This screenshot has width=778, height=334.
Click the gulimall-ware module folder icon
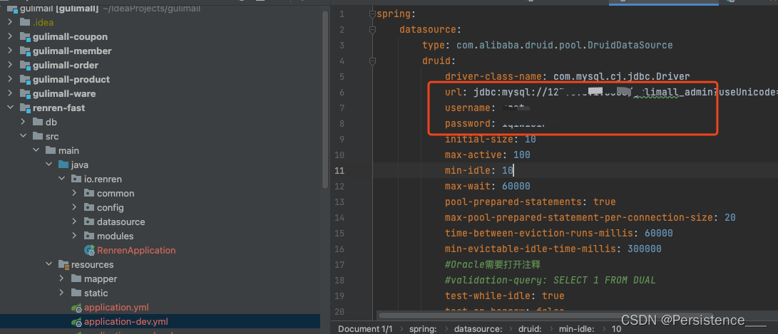click(x=25, y=94)
